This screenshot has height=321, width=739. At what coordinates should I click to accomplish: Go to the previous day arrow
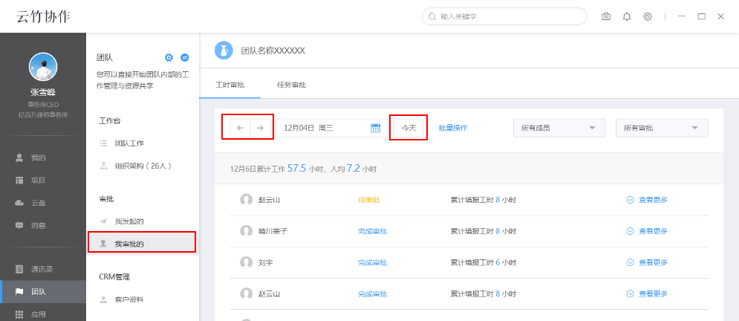tap(240, 128)
